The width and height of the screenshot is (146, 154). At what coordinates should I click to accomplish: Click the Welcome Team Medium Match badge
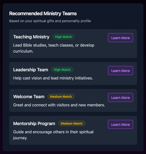click(61, 96)
